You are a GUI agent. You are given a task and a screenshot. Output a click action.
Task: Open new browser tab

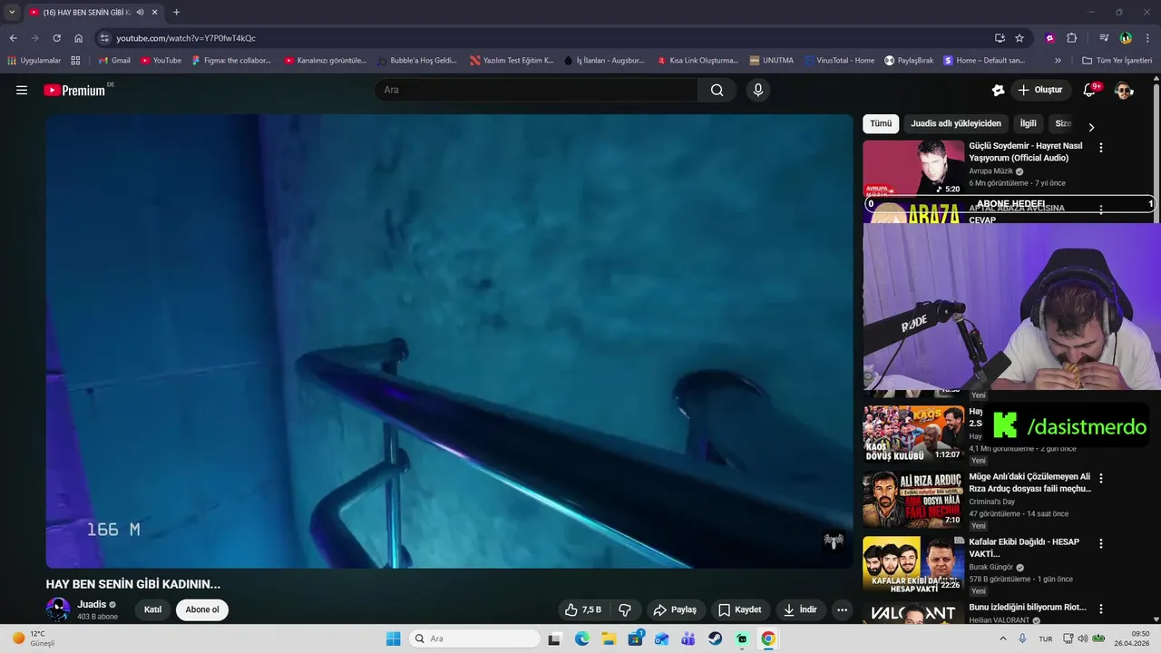[176, 12]
